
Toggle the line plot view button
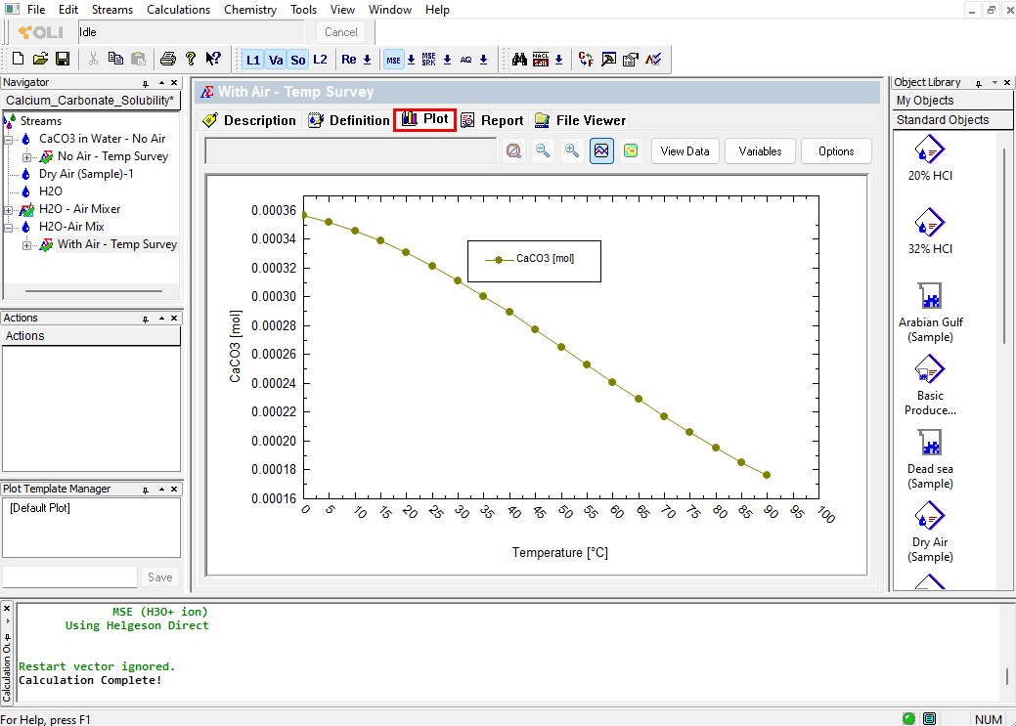[601, 150]
